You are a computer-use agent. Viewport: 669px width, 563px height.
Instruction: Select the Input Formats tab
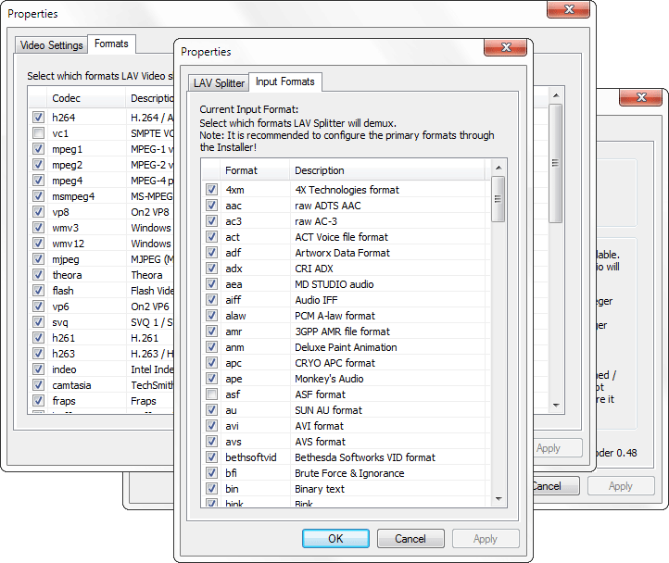tap(285, 81)
